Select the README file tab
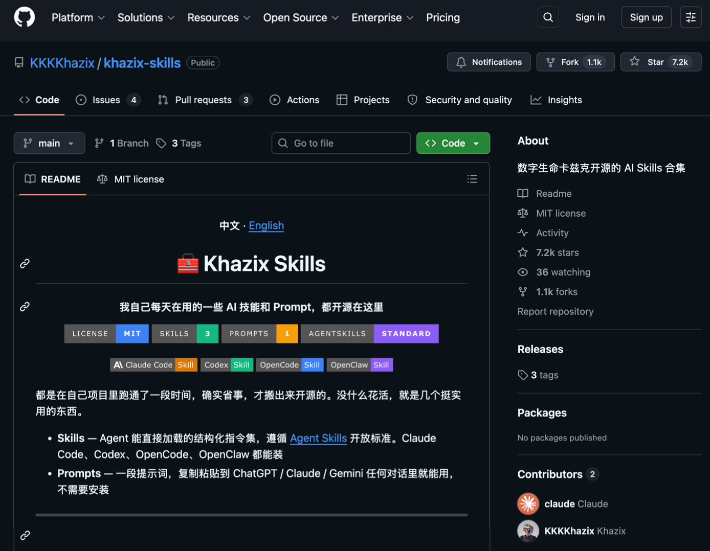The height and width of the screenshot is (551, 710). pyautogui.click(x=53, y=179)
